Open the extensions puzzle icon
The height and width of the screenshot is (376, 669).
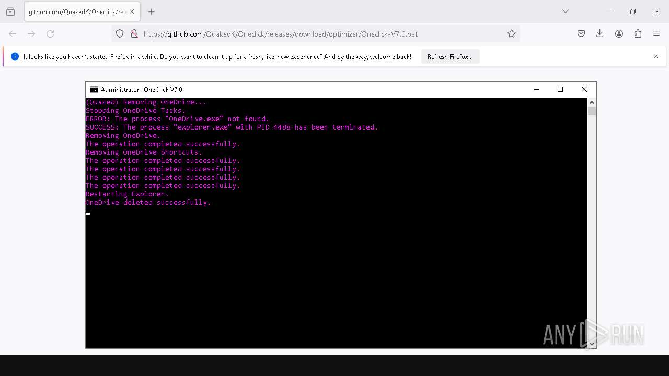tap(638, 34)
